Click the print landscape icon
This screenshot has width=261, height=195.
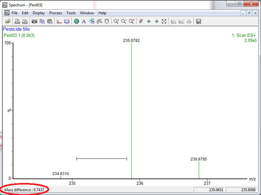25,22
